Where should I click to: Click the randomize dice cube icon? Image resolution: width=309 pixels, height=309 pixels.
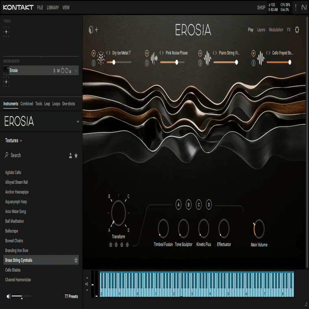click(x=91, y=30)
